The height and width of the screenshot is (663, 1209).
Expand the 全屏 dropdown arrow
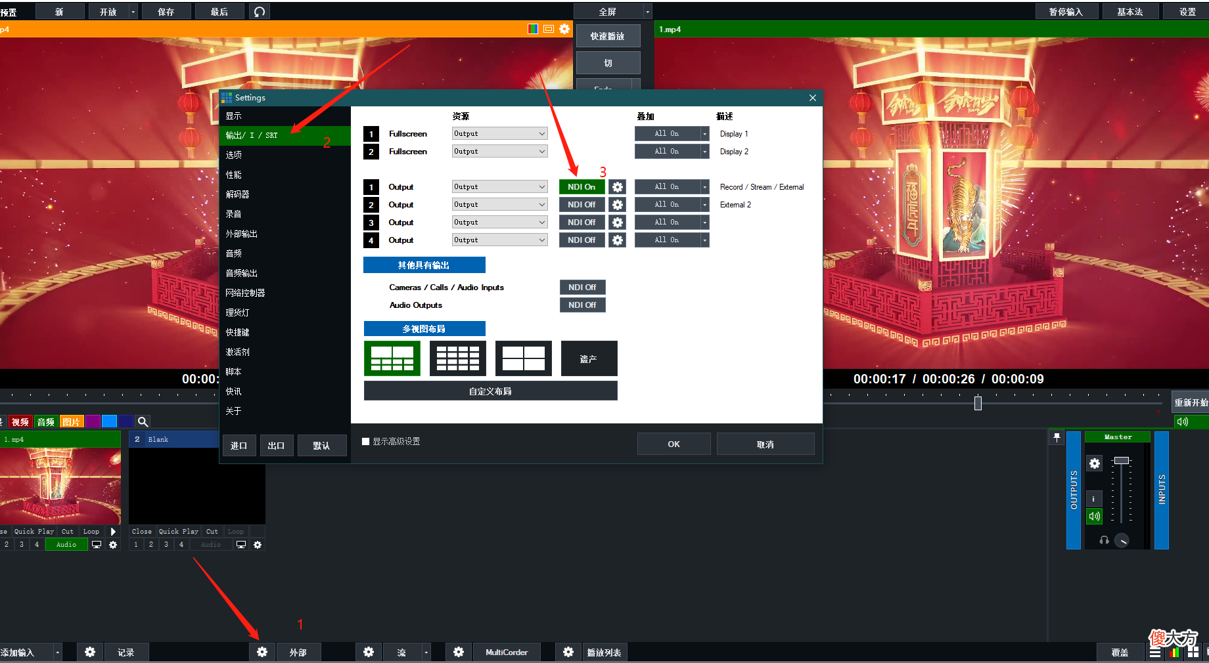tap(647, 12)
